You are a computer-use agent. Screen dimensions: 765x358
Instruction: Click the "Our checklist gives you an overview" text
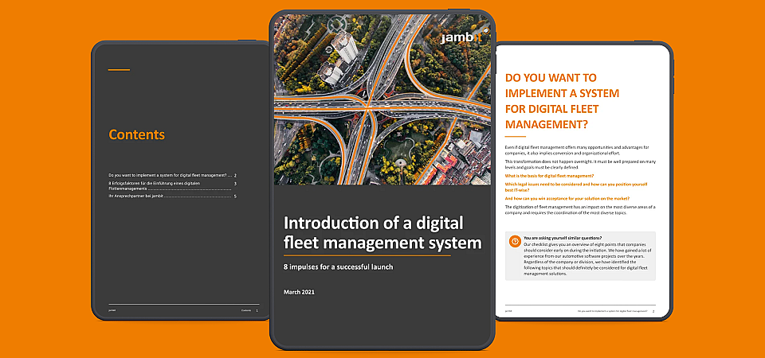pyautogui.click(x=587, y=259)
